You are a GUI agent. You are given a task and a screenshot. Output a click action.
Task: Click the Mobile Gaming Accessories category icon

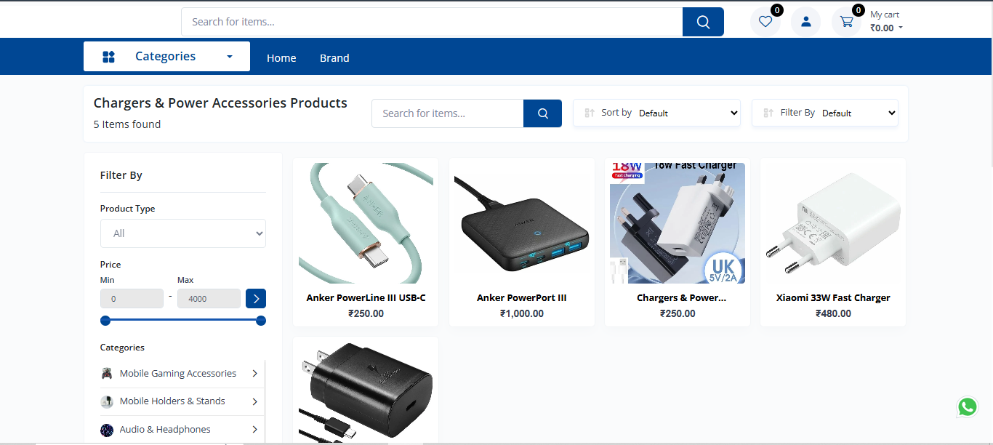(107, 374)
